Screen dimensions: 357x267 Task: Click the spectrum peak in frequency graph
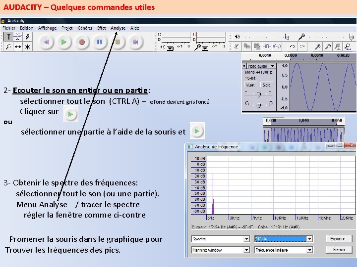pos(213,194)
